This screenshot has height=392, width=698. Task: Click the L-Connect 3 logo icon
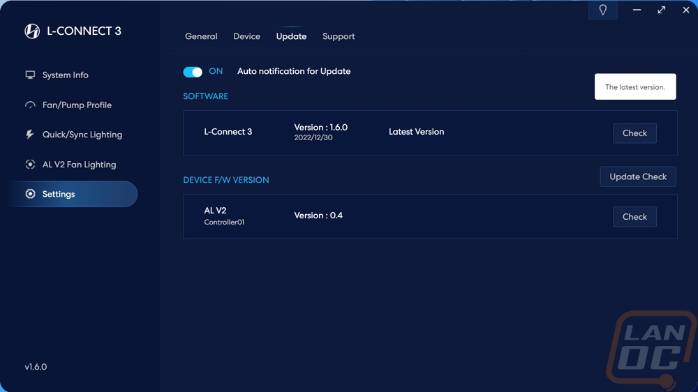click(32, 31)
